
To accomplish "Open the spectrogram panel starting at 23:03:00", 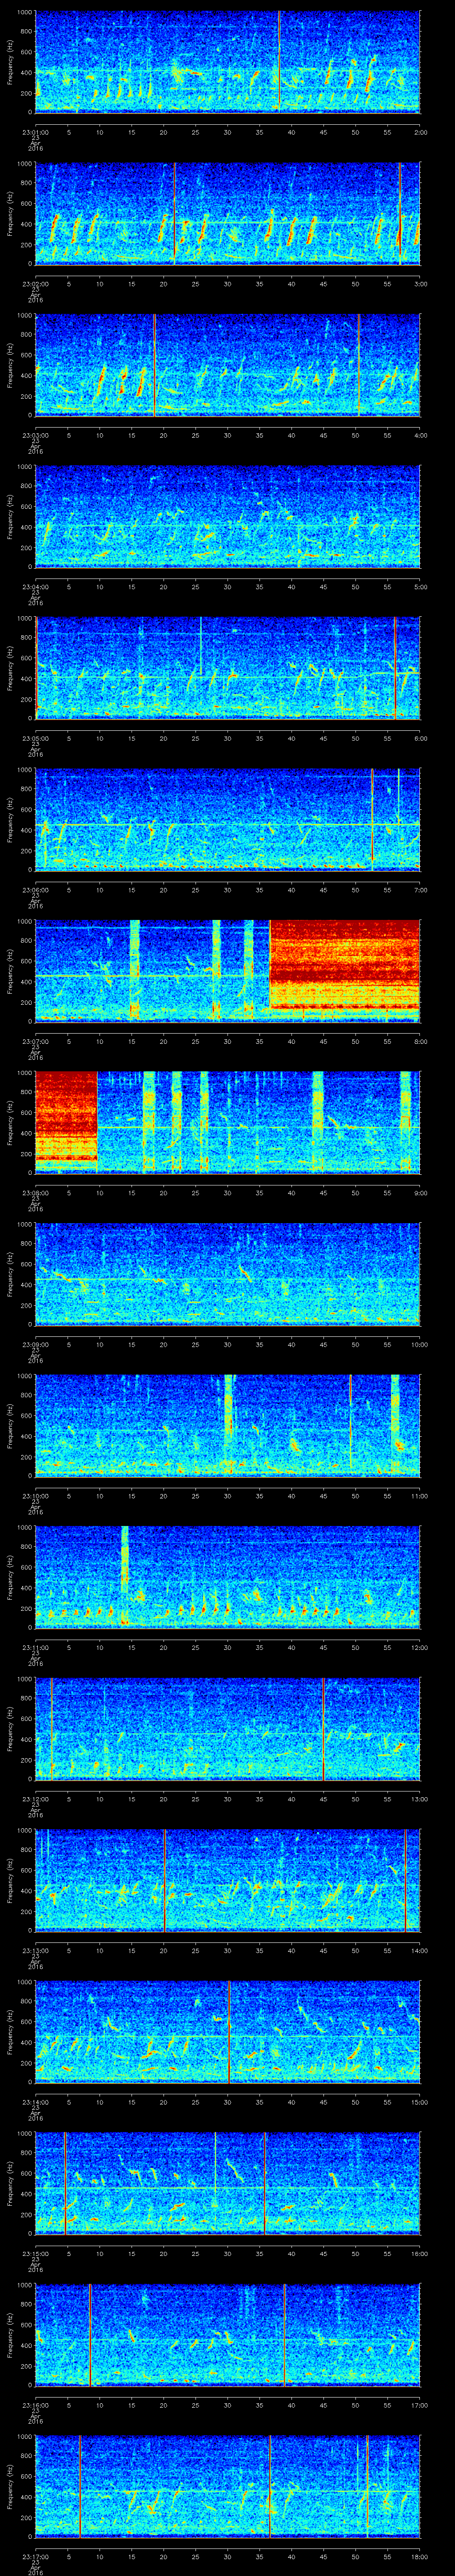I will pyautogui.click(x=228, y=365).
